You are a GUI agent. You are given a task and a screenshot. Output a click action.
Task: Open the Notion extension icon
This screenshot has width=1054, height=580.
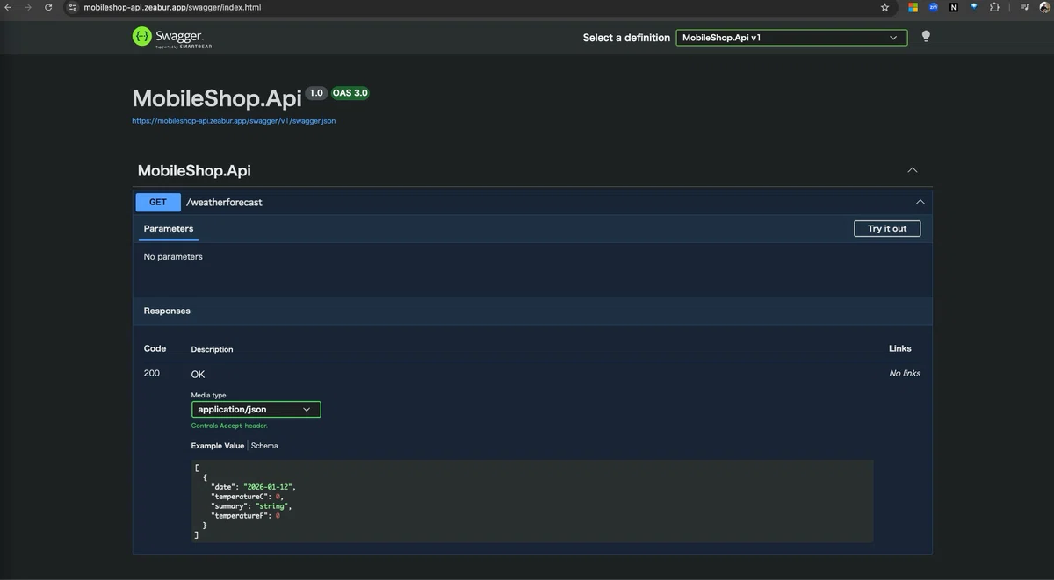(953, 7)
